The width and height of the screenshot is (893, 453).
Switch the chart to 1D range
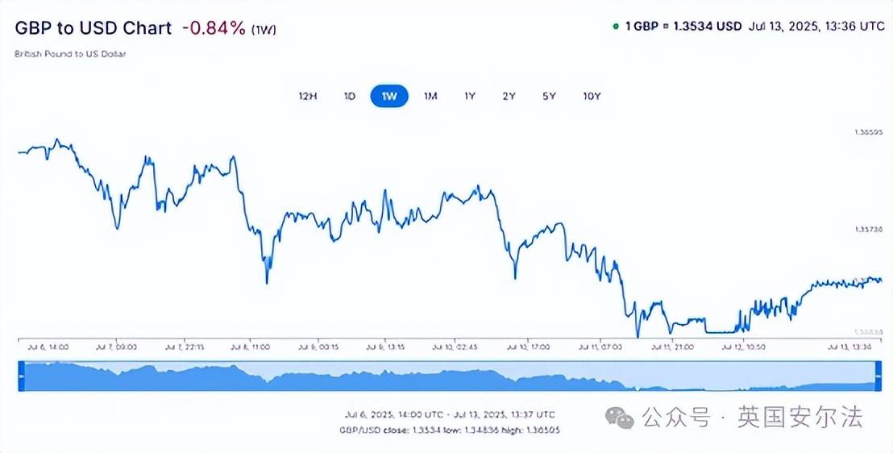350,96
